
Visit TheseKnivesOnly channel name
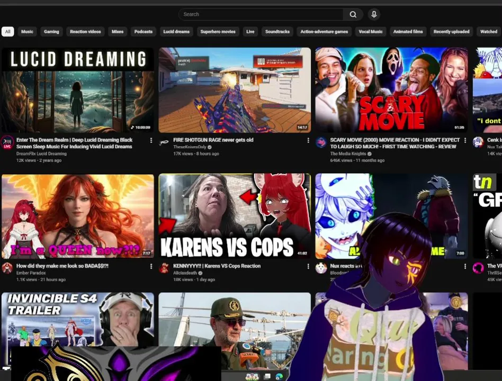coord(190,147)
